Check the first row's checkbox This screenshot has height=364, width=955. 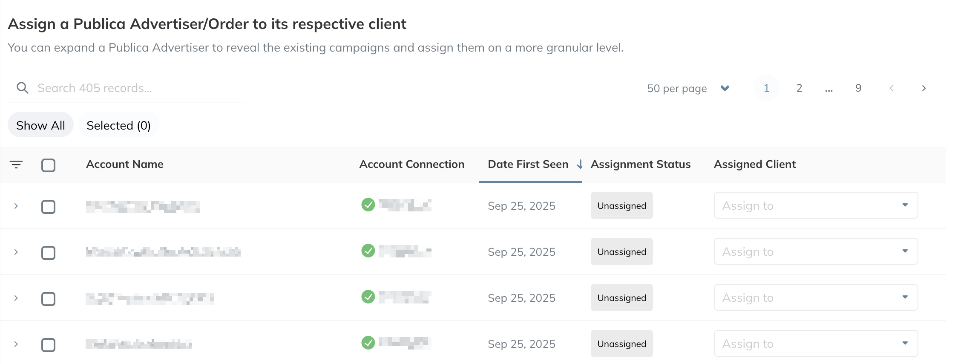coord(48,207)
